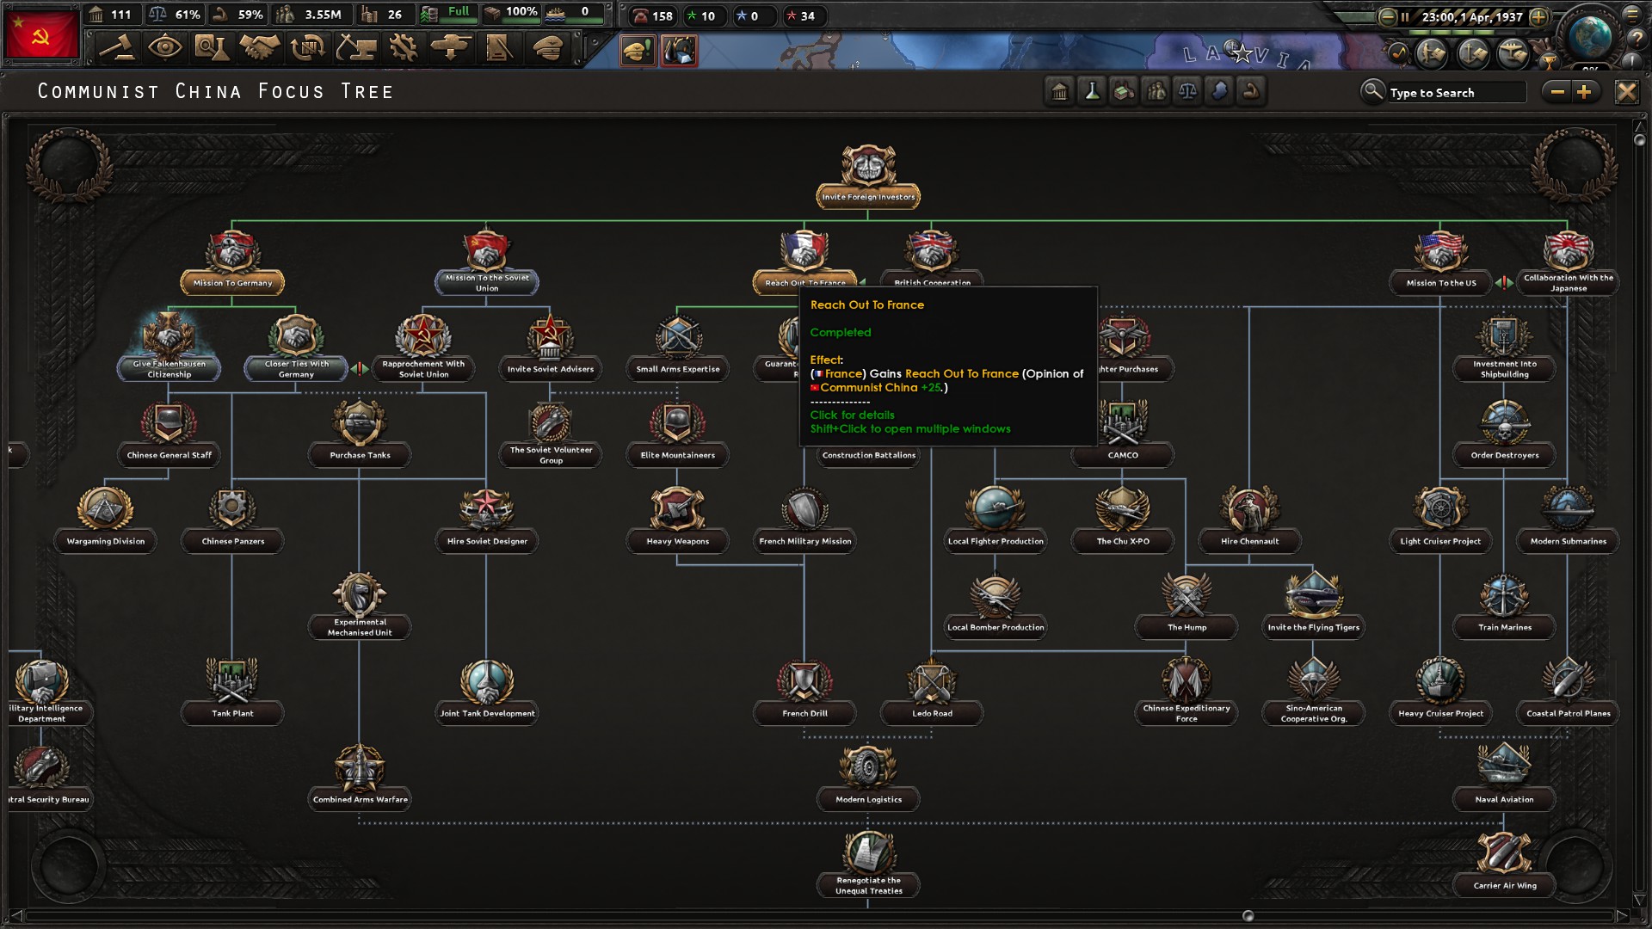The image size is (1652, 929).
Task: Open the Decisions panel with the gavel icon
Action: coord(118,49)
